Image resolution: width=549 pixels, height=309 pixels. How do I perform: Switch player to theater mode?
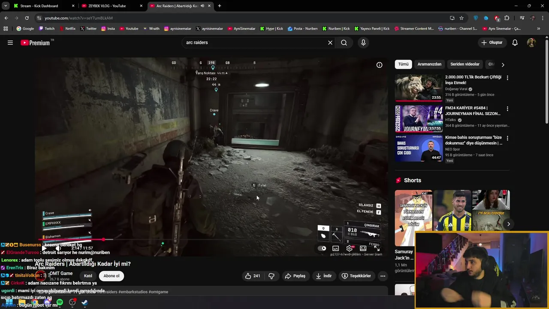tap(363, 248)
